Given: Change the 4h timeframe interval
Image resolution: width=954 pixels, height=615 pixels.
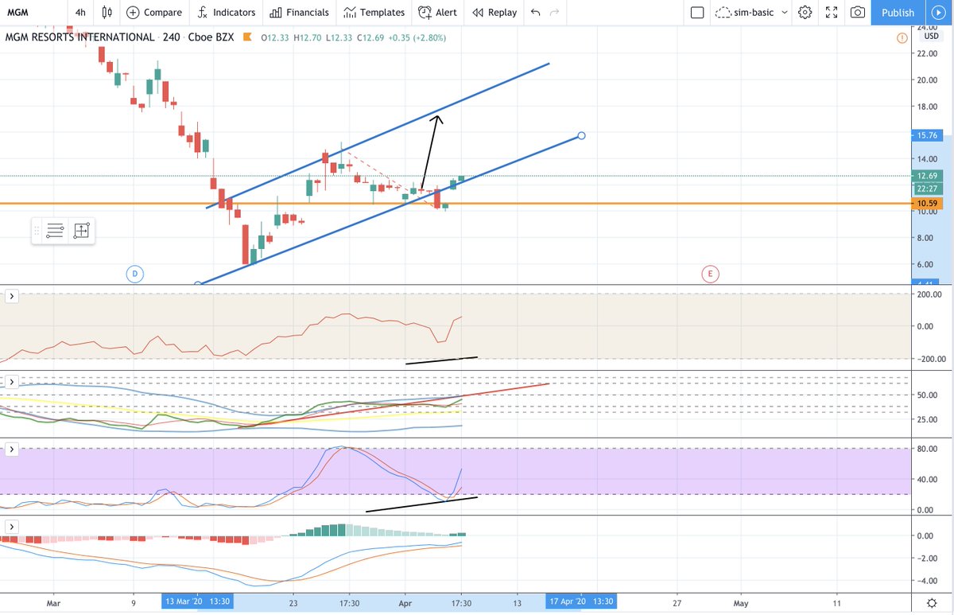Looking at the screenshot, I should [x=80, y=13].
